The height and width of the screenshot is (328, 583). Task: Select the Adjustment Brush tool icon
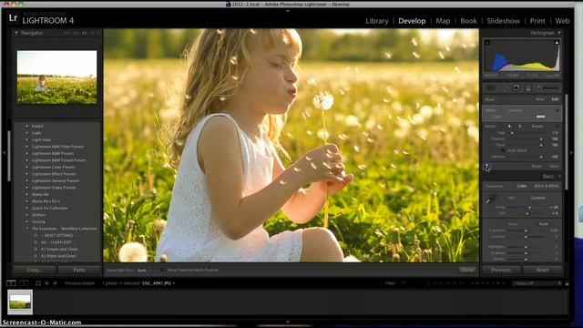click(x=549, y=88)
